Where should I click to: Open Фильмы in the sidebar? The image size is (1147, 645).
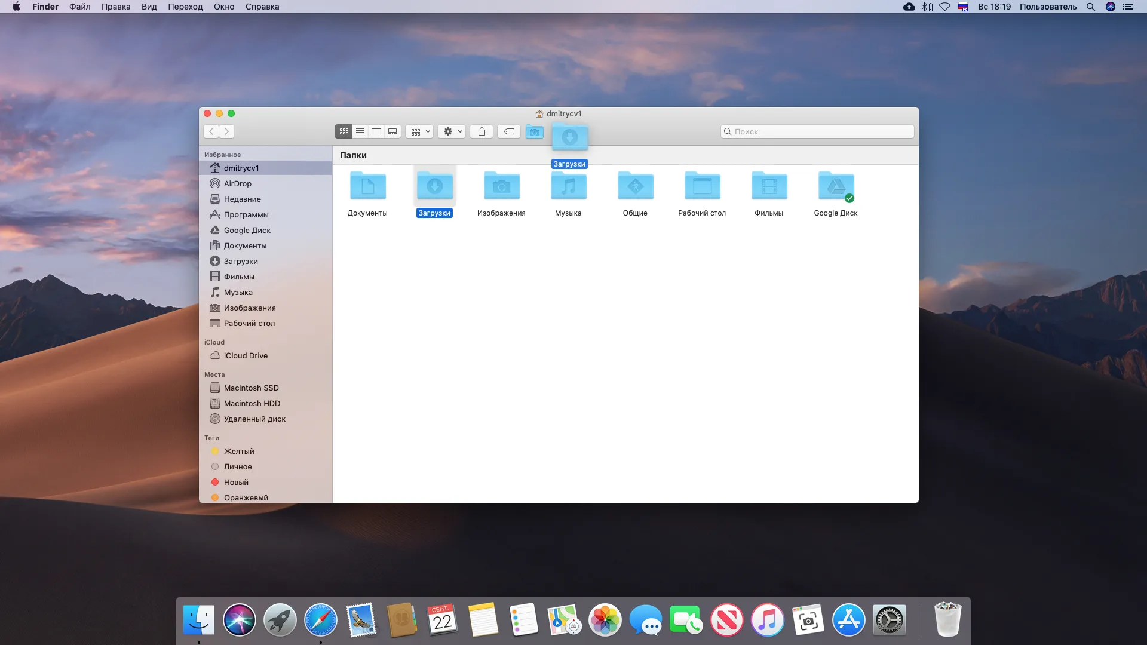click(x=265, y=277)
